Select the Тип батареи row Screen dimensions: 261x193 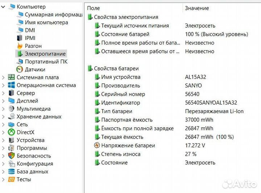click(x=173, y=111)
